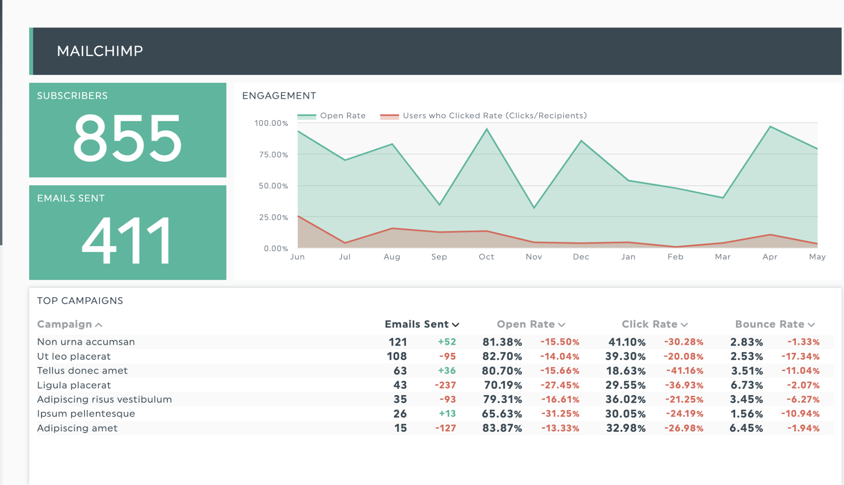This screenshot has width=844, height=485.
Task: Sort table by Bounce Rate column
Action: [775, 324]
